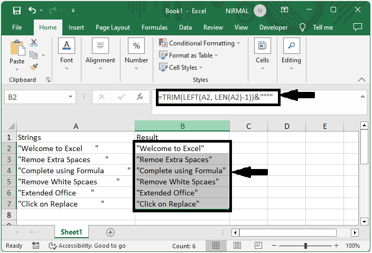Go to the Formulas tab
Image resolution: width=372 pixels, height=253 pixels.
[154, 27]
